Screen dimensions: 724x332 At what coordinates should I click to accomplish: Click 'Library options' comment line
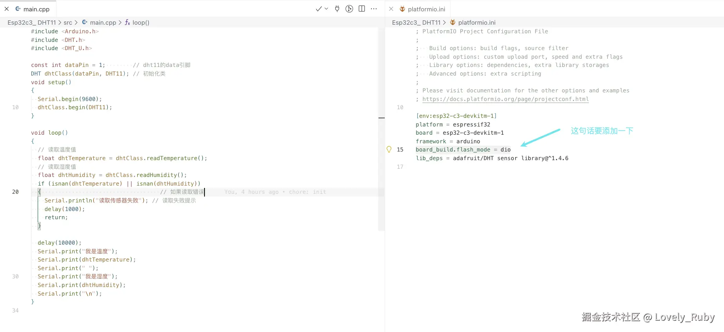click(x=512, y=65)
